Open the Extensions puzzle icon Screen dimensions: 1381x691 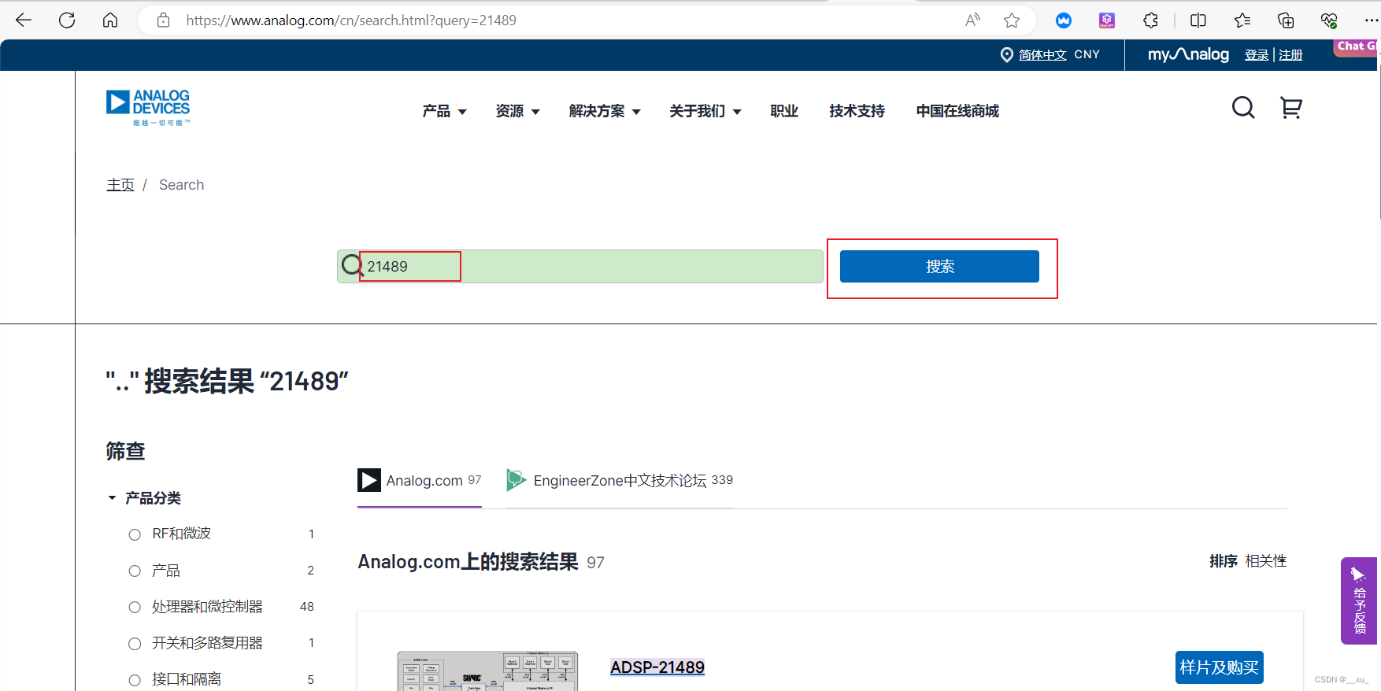coord(1150,20)
